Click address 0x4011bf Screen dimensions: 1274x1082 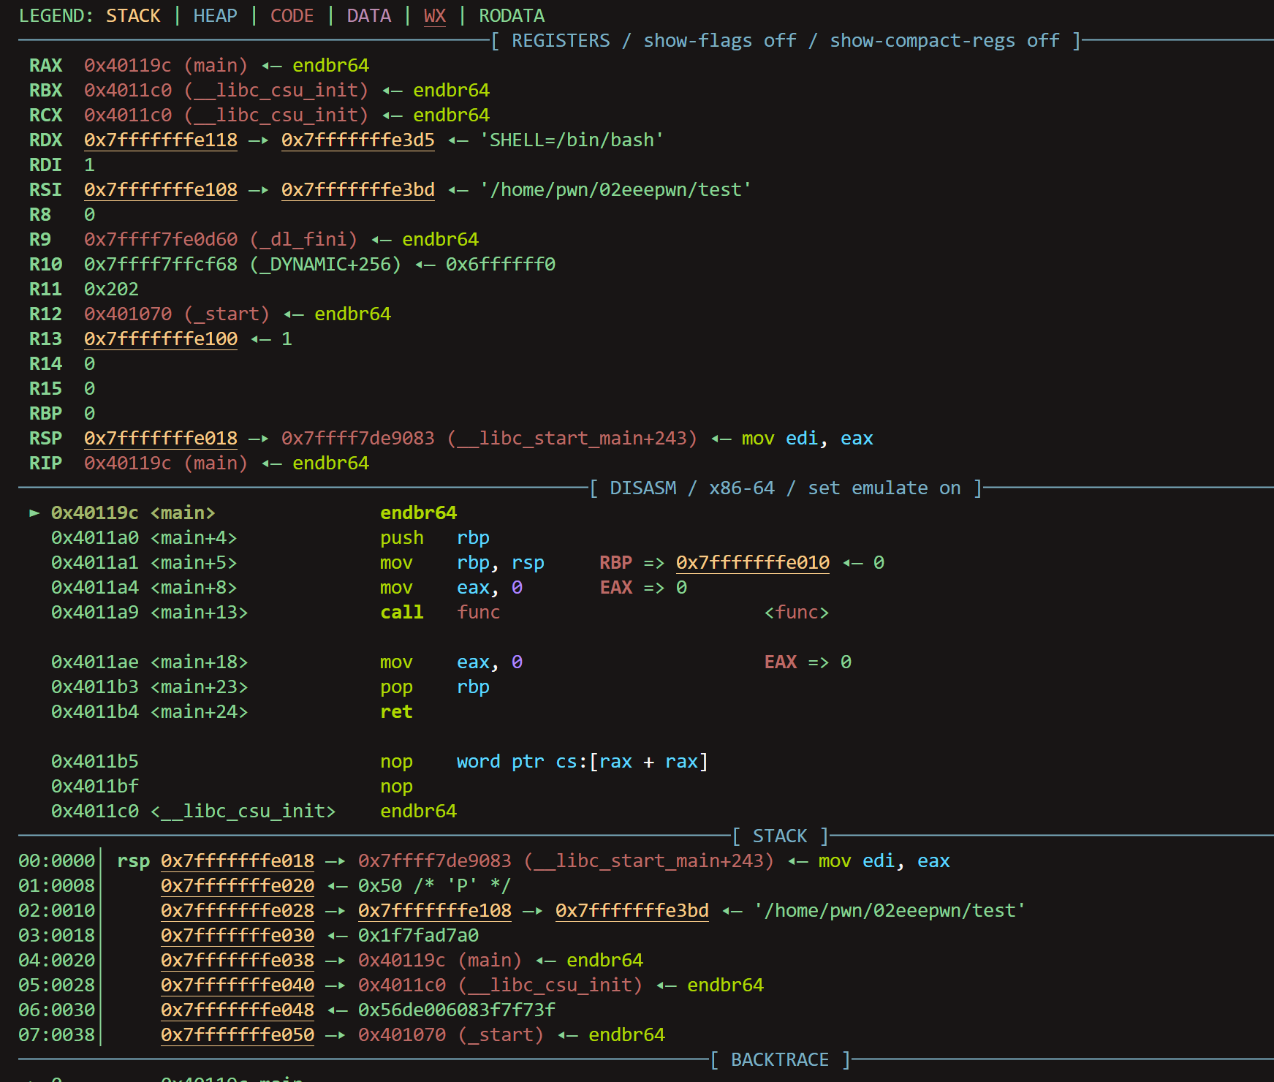(95, 786)
